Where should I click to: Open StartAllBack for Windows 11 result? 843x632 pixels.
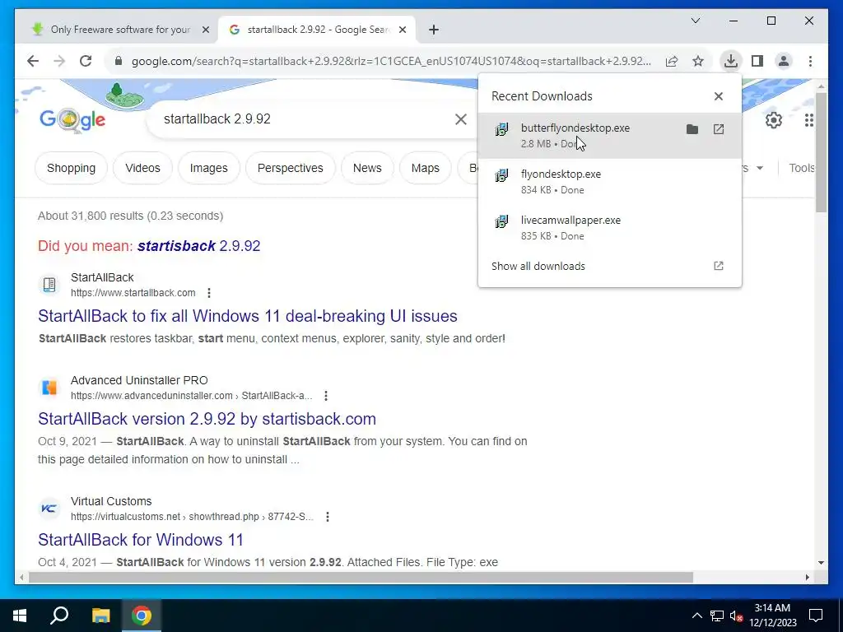click(x=141, y=540)
